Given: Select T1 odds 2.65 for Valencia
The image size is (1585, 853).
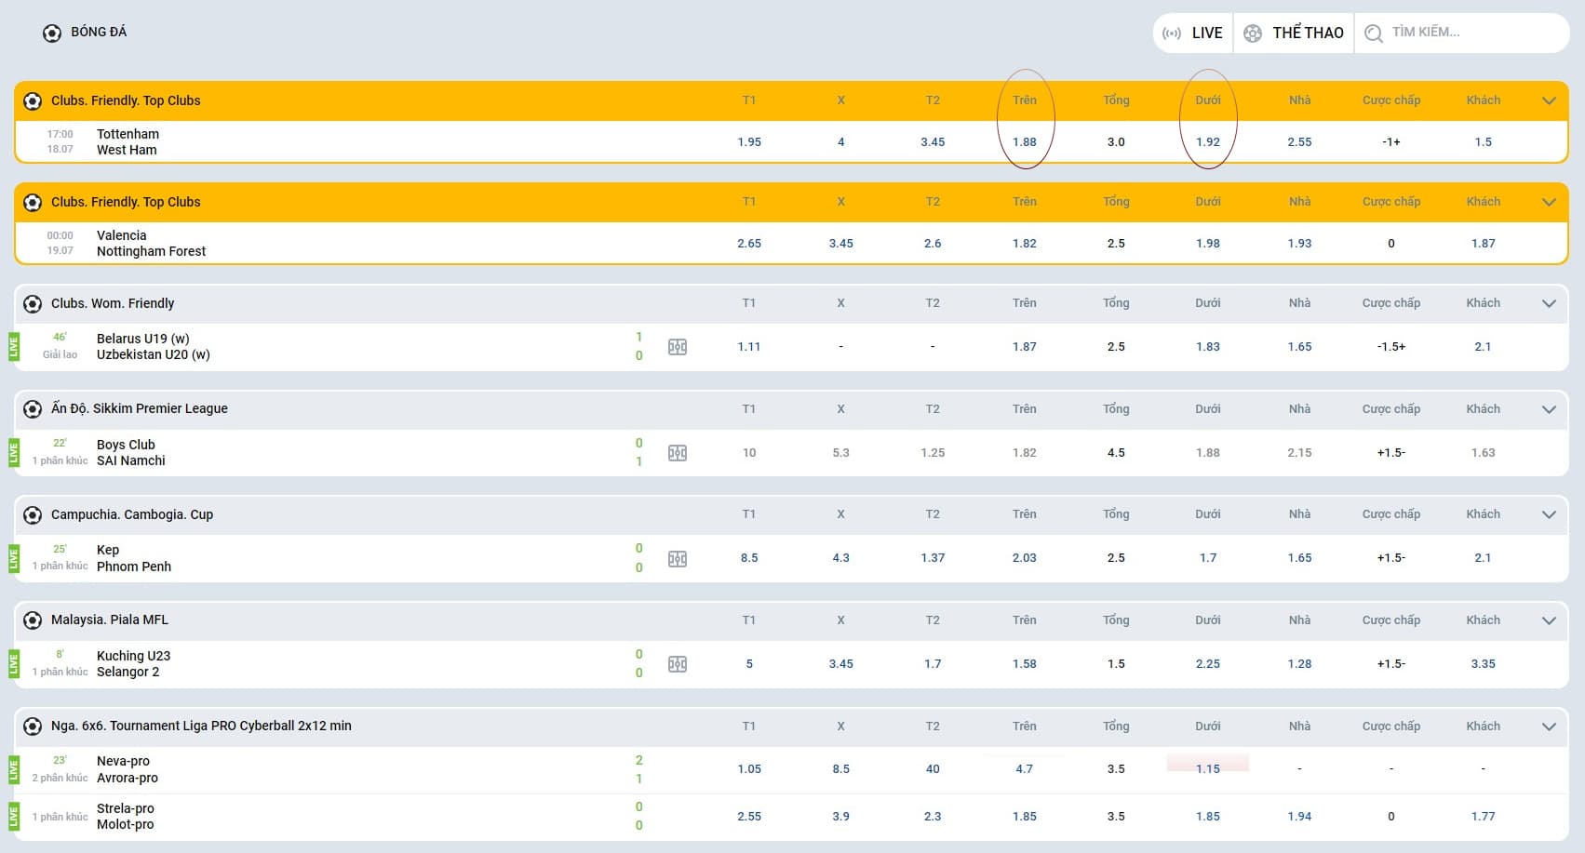Looking at the screenshot, I should click(x=749, y=244).
